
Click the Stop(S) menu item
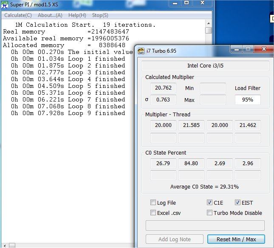[100, 15]
